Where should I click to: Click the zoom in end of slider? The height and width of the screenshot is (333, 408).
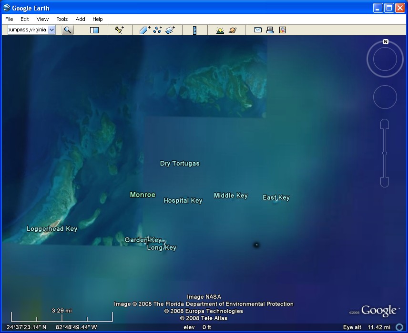[x=385, y=124]
